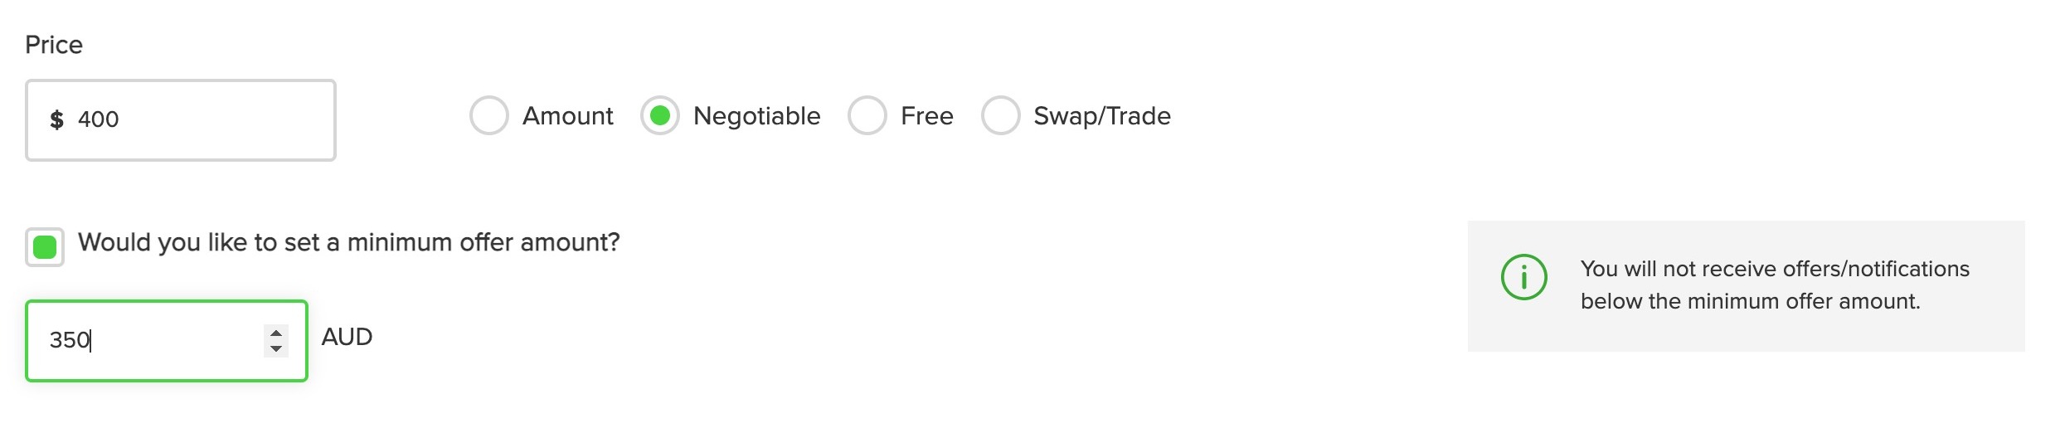Screen dimensions: 2065x433
Task: Uncheck the minimum offer amount checkbox
Action: tap(45, 247)
